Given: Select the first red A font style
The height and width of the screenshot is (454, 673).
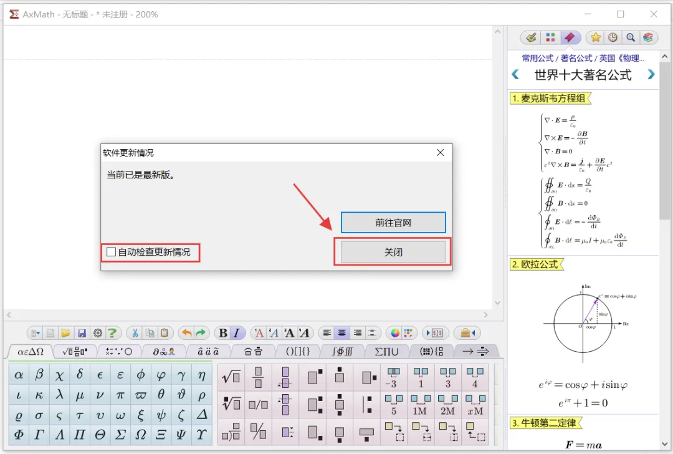Looking at the screenshot, I should click(259, 333).
